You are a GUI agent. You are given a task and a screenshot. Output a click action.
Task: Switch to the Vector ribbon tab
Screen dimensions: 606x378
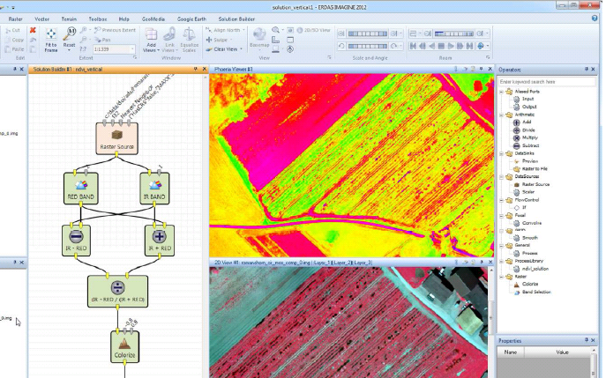click(x=41, y=19)
